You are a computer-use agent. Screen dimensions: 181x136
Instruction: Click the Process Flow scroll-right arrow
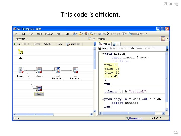click(92, 114)
